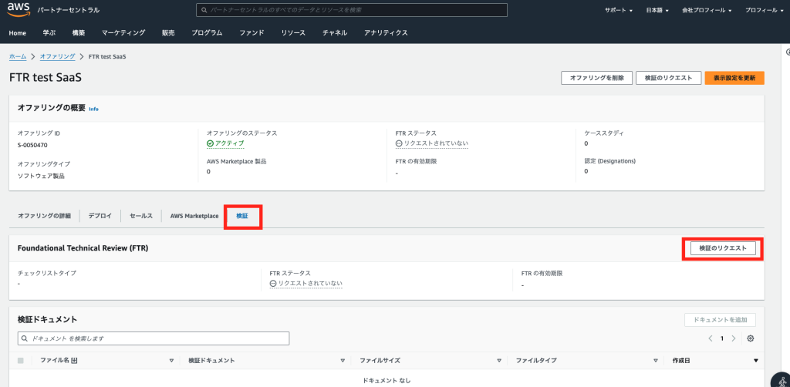This screenshot has width=790, height=387.
Task: Sort by 作成日 descending arrow
Action: coord(756,360)
